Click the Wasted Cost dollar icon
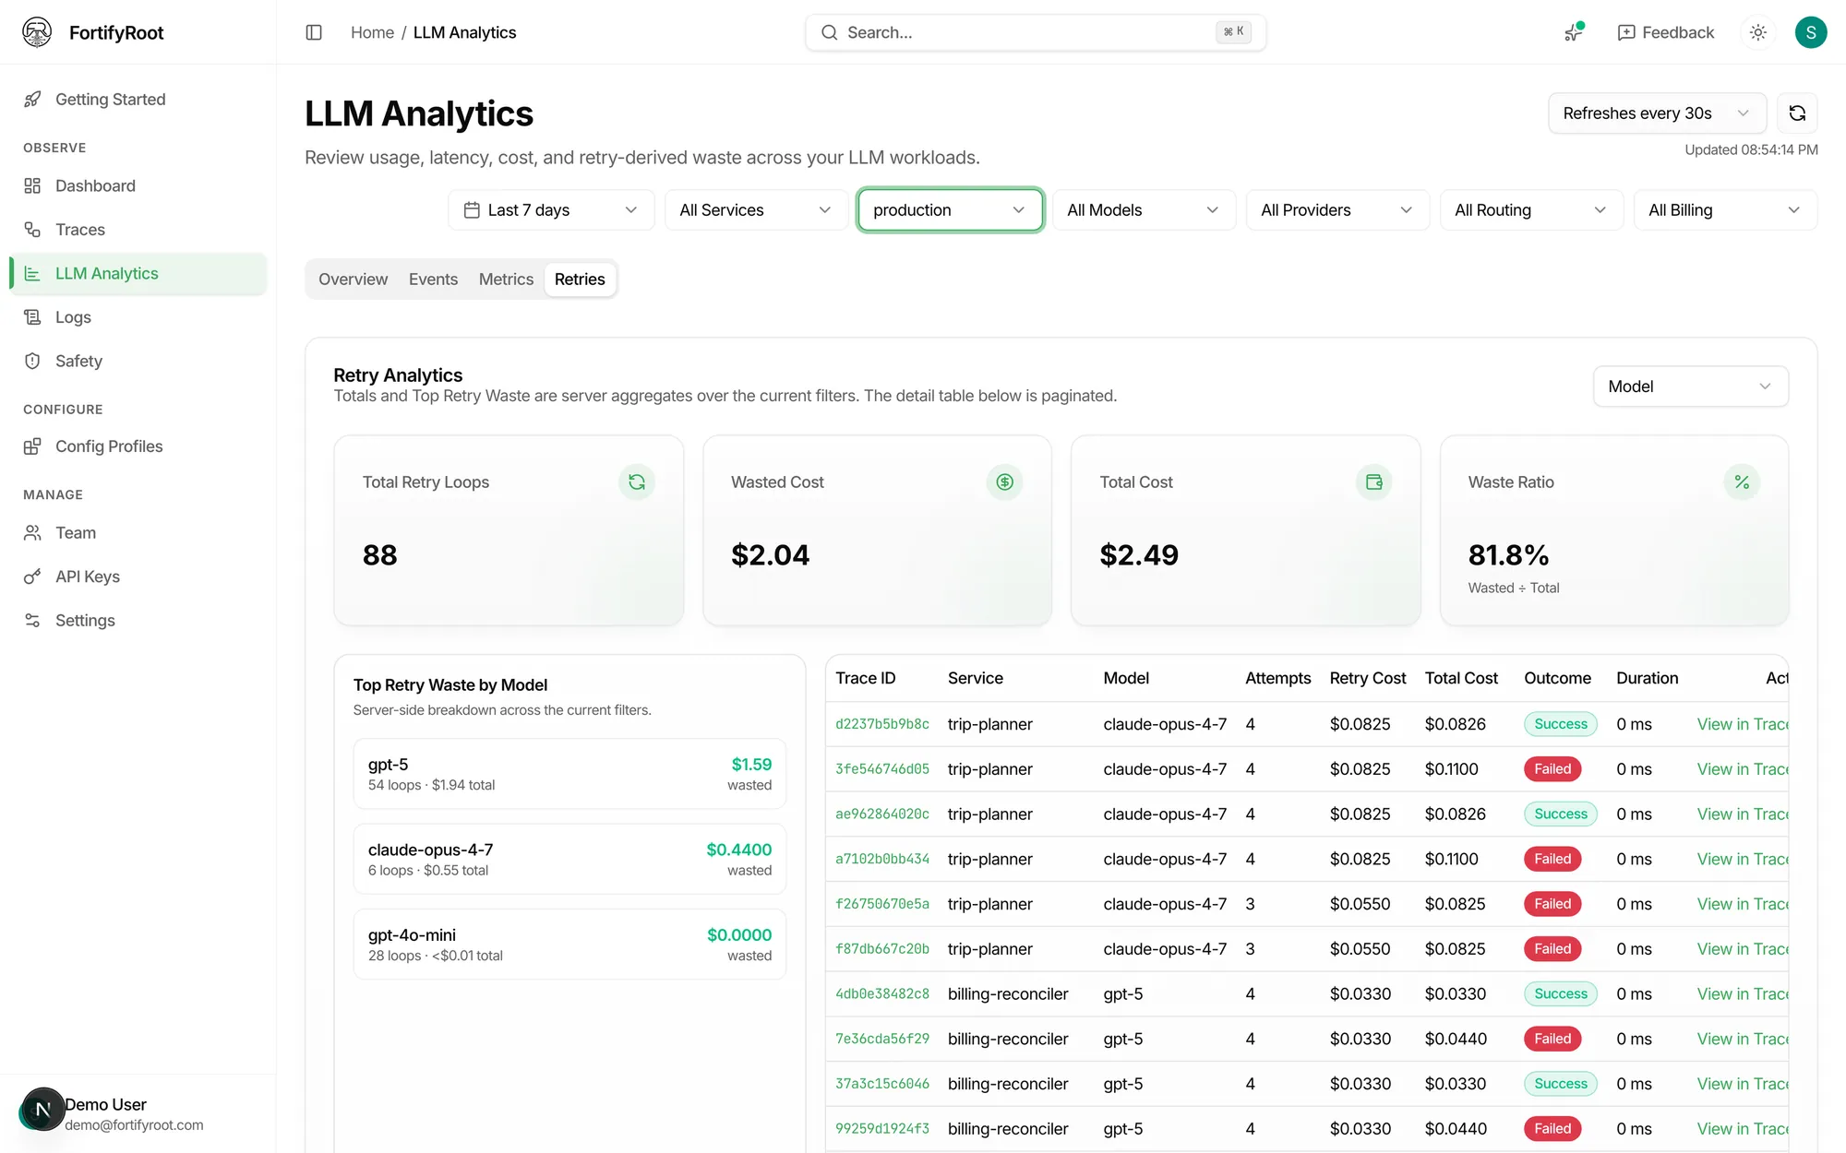The width and height of the screenshot is (1846, 1153). 1005,482
